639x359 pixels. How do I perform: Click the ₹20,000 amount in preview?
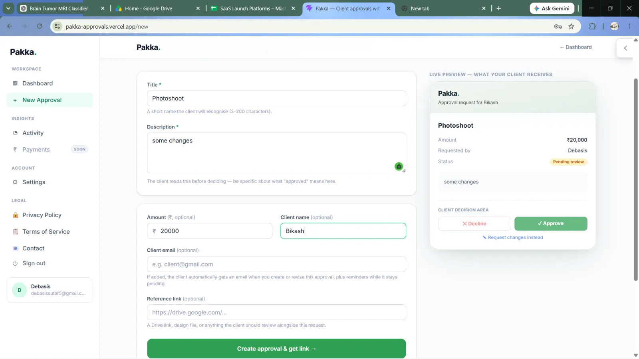click(x=577, y=140)
